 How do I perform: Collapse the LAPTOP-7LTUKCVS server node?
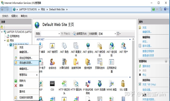pyautogui.click(x=2, y=32)
